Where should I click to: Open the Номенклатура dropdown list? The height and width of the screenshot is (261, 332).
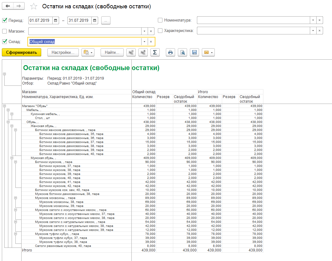click(x=313, y=20)
